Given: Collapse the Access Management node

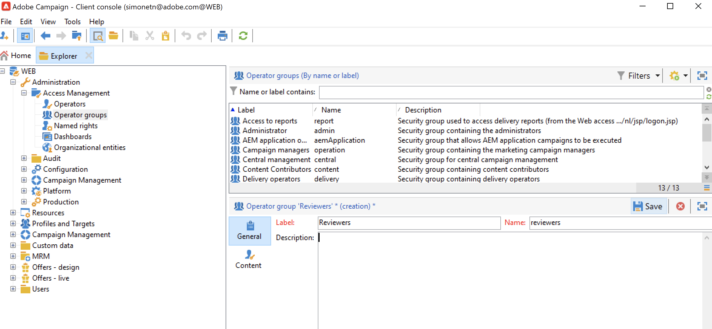Looking at the screenshot, I should pos(24,93).
